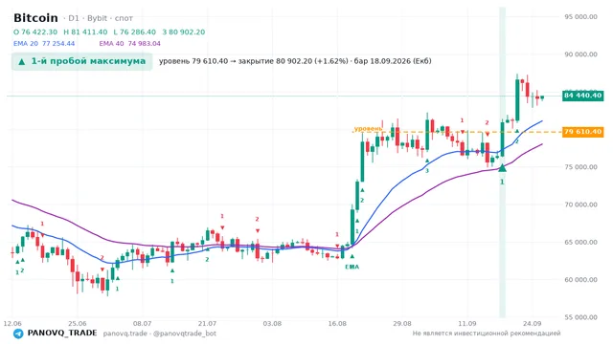Click the 11.09 date on the axis
613x344 pixels.
pyautogui.click(x=466, y=323)
